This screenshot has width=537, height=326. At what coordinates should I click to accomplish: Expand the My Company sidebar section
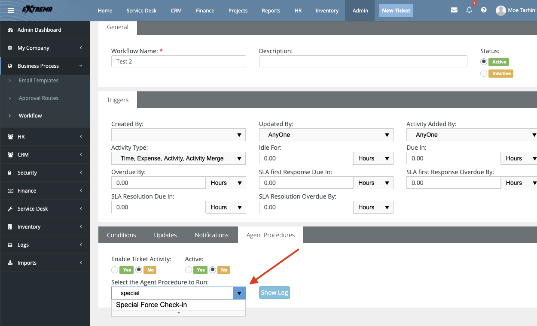point(45,48)
